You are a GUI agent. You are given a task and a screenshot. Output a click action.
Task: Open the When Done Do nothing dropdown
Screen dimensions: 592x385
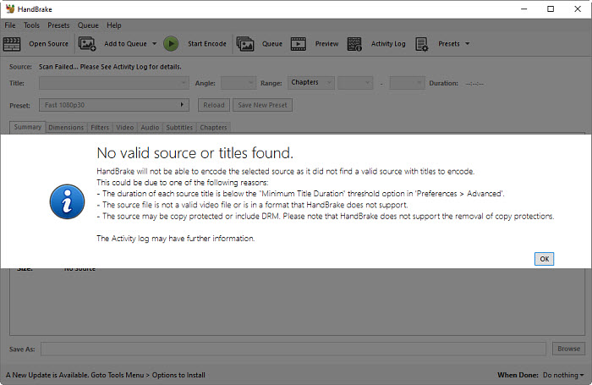coord(563,375)
